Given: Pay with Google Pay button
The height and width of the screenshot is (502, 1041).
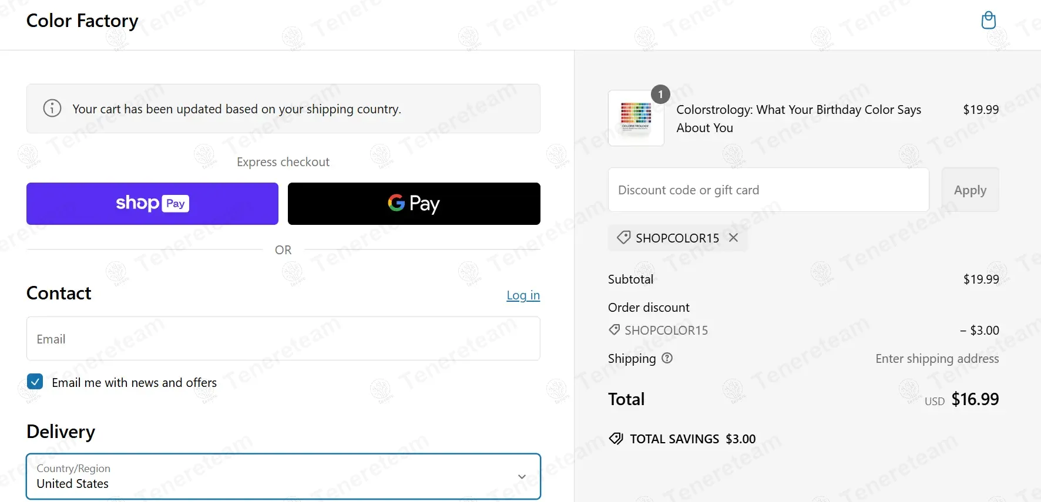Looking at the screenshot, I should click(x=414, y=204).
